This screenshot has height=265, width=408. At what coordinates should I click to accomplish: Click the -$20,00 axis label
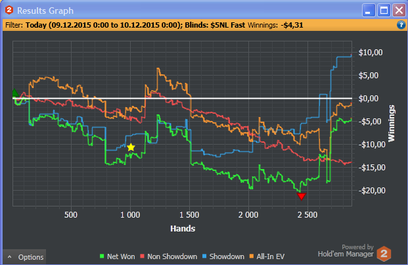(372, 191)
